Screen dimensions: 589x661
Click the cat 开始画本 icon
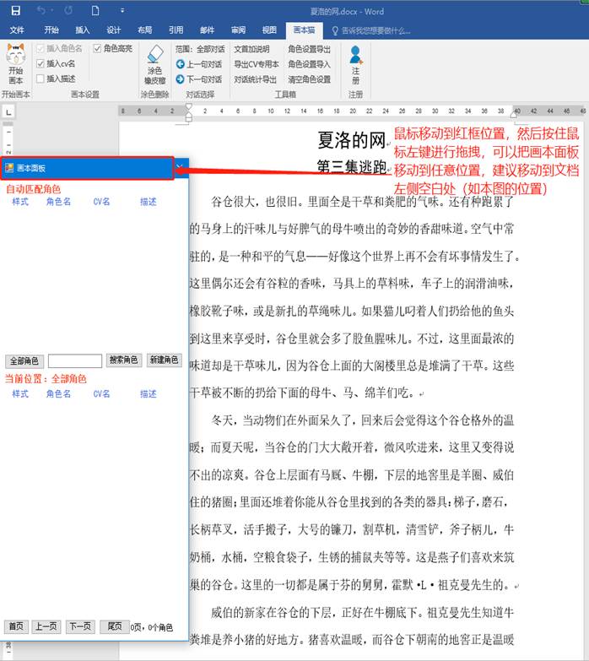pos(16,63)
